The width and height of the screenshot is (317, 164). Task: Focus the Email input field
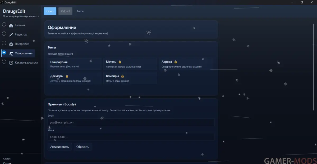coord(131,122)
